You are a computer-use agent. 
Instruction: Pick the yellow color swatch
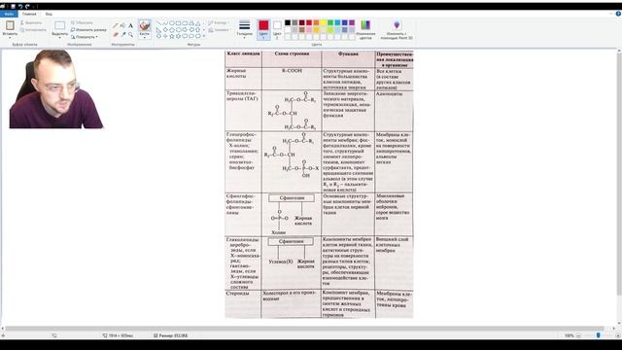324,22
